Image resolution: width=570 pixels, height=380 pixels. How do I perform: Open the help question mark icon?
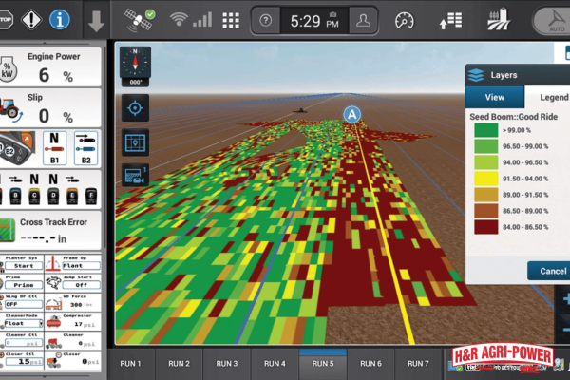click(x=266, y=21)
